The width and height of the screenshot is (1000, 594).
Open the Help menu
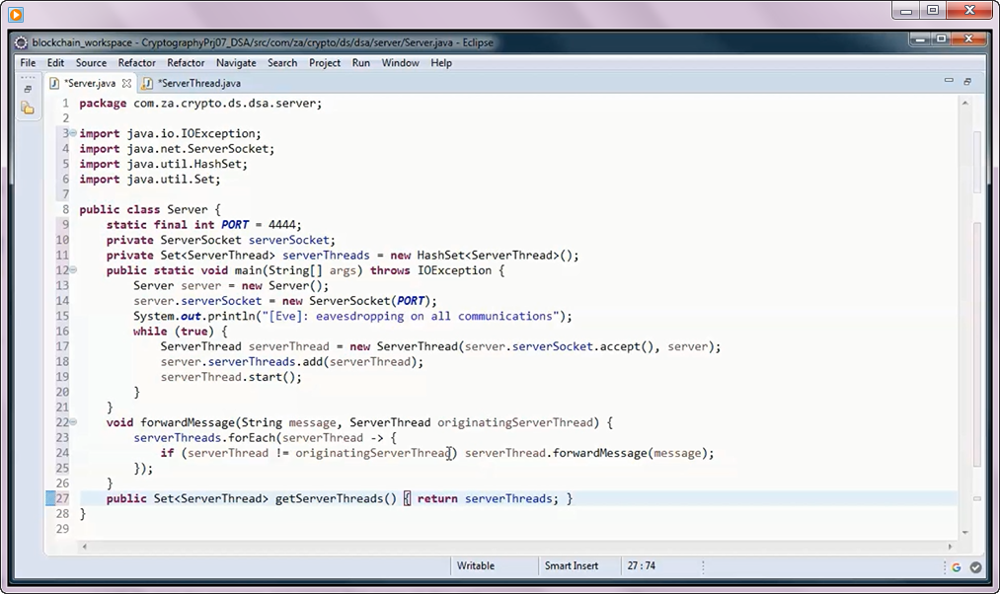(441, 63)
